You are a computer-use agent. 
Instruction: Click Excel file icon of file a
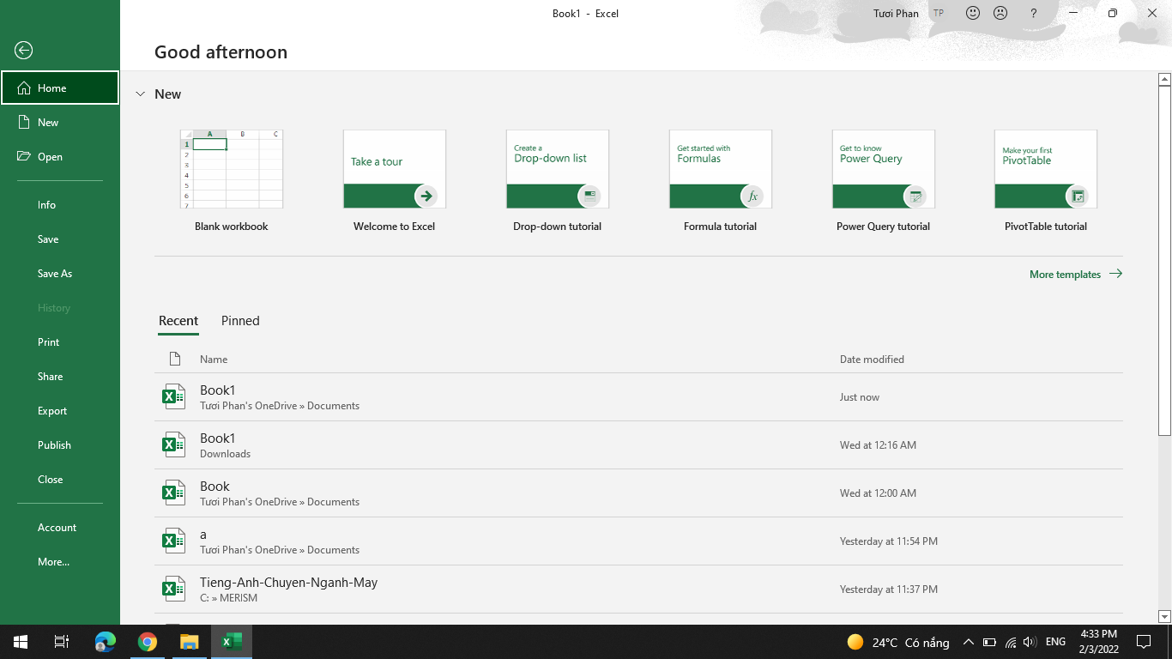[x=174, y=541]
